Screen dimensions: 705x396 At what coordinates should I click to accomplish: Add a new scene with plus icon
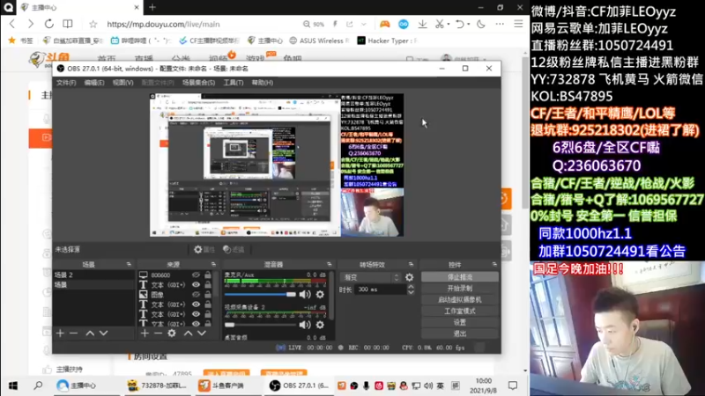(60, 334)
